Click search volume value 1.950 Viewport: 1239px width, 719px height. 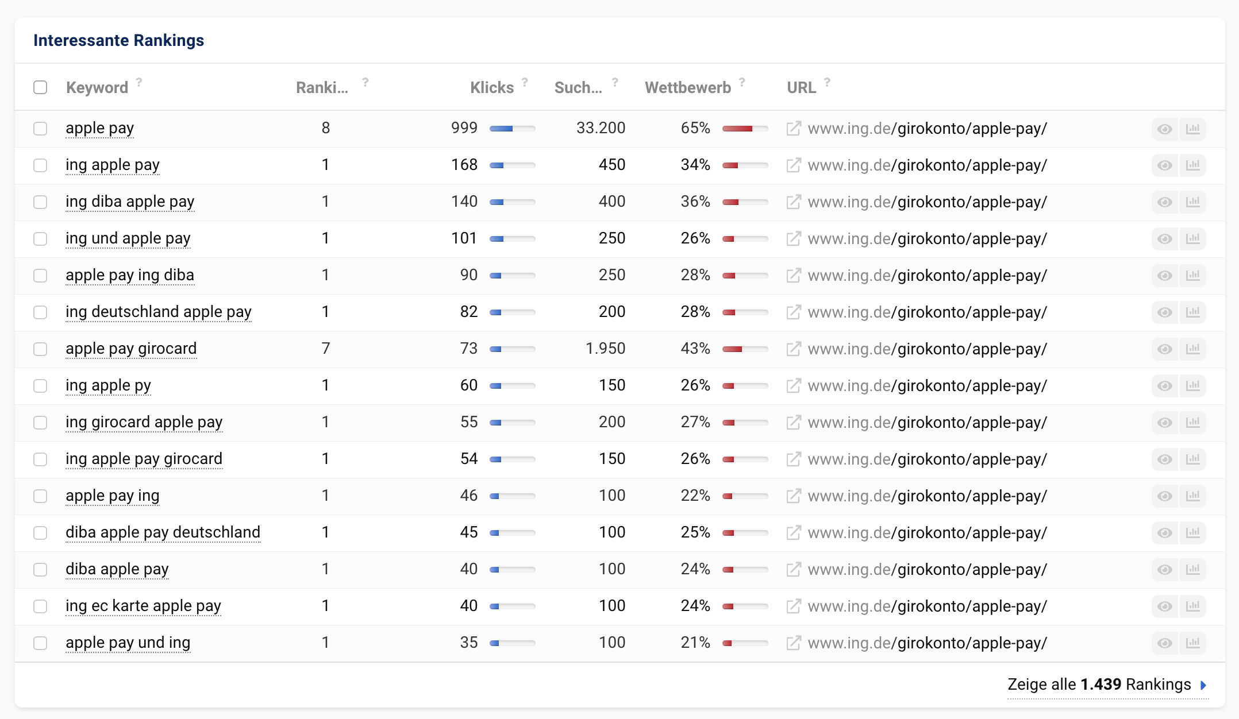point(605,349)
